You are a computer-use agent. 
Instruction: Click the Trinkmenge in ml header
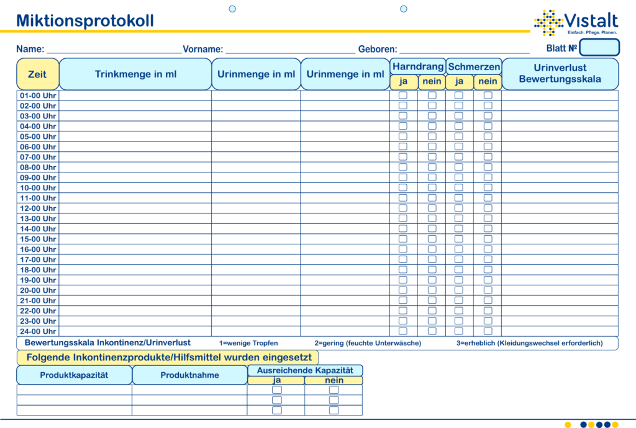coord(135,74)
